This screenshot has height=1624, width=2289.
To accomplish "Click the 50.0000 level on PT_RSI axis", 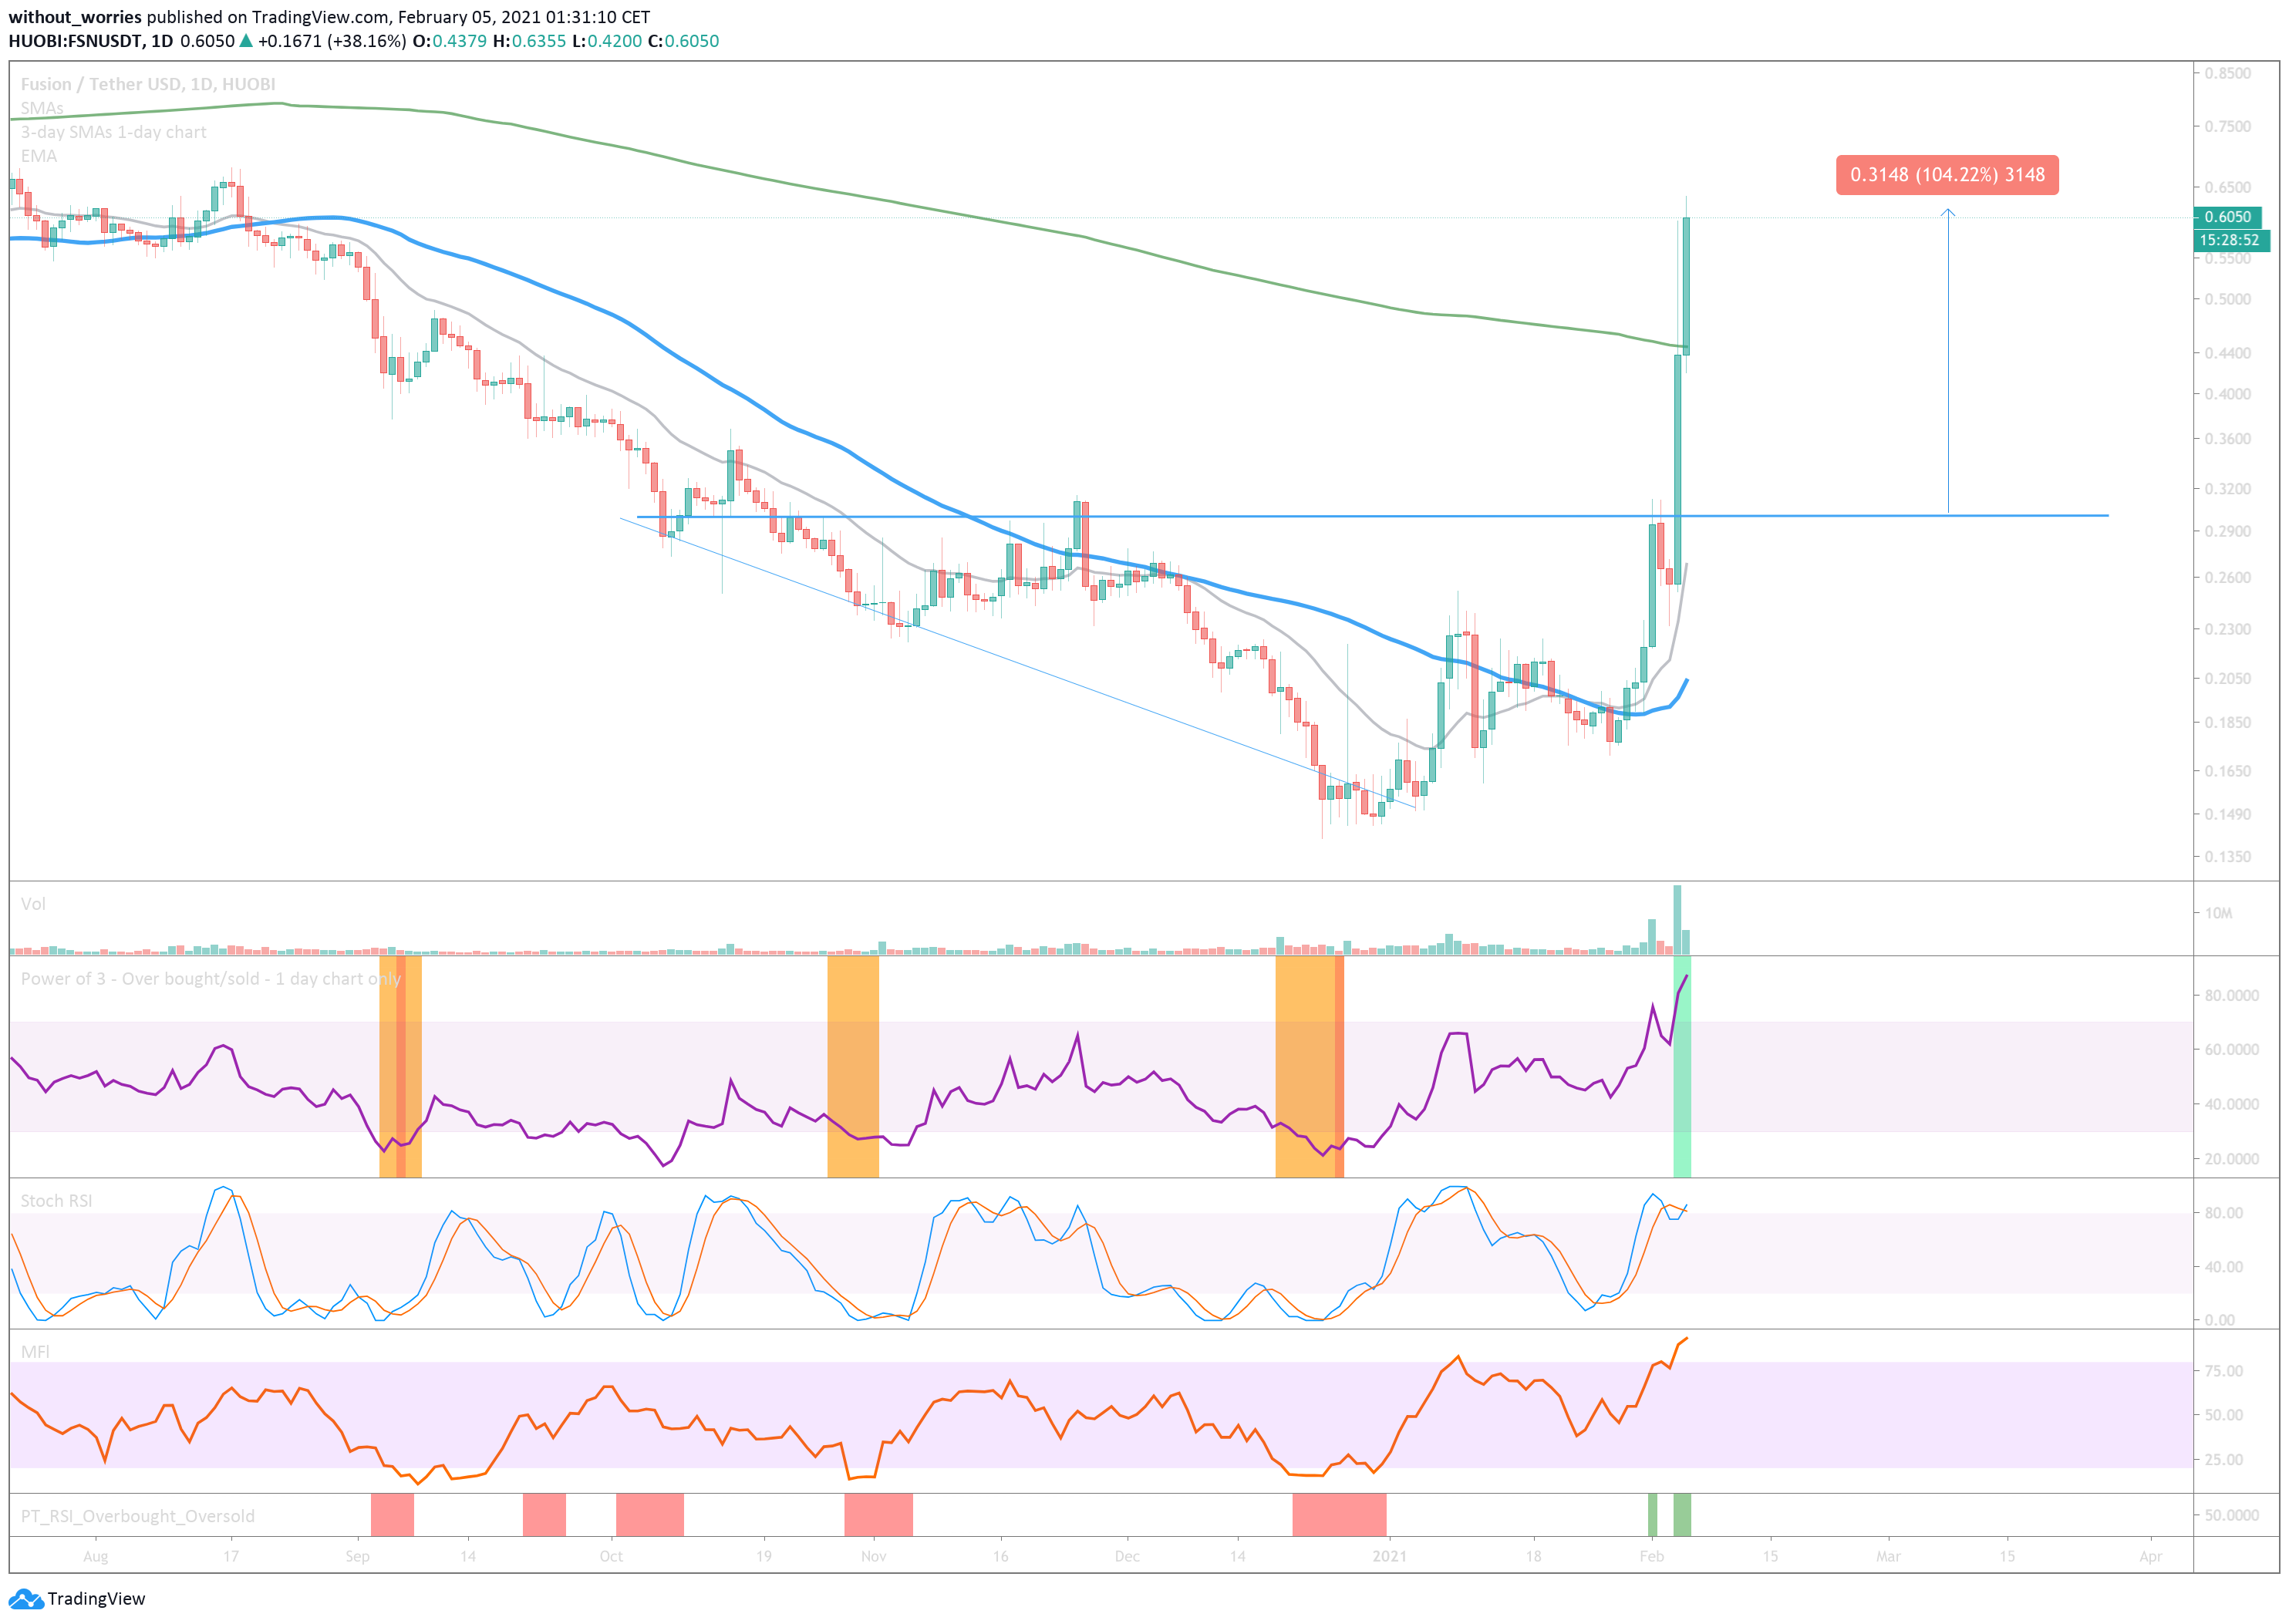I will pyautogui.click(x=2231, y=1515).
